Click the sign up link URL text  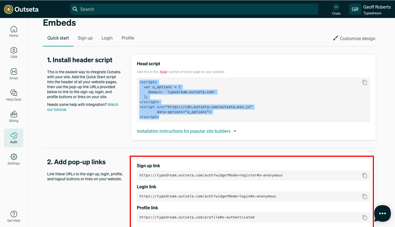tap(211, 175)
